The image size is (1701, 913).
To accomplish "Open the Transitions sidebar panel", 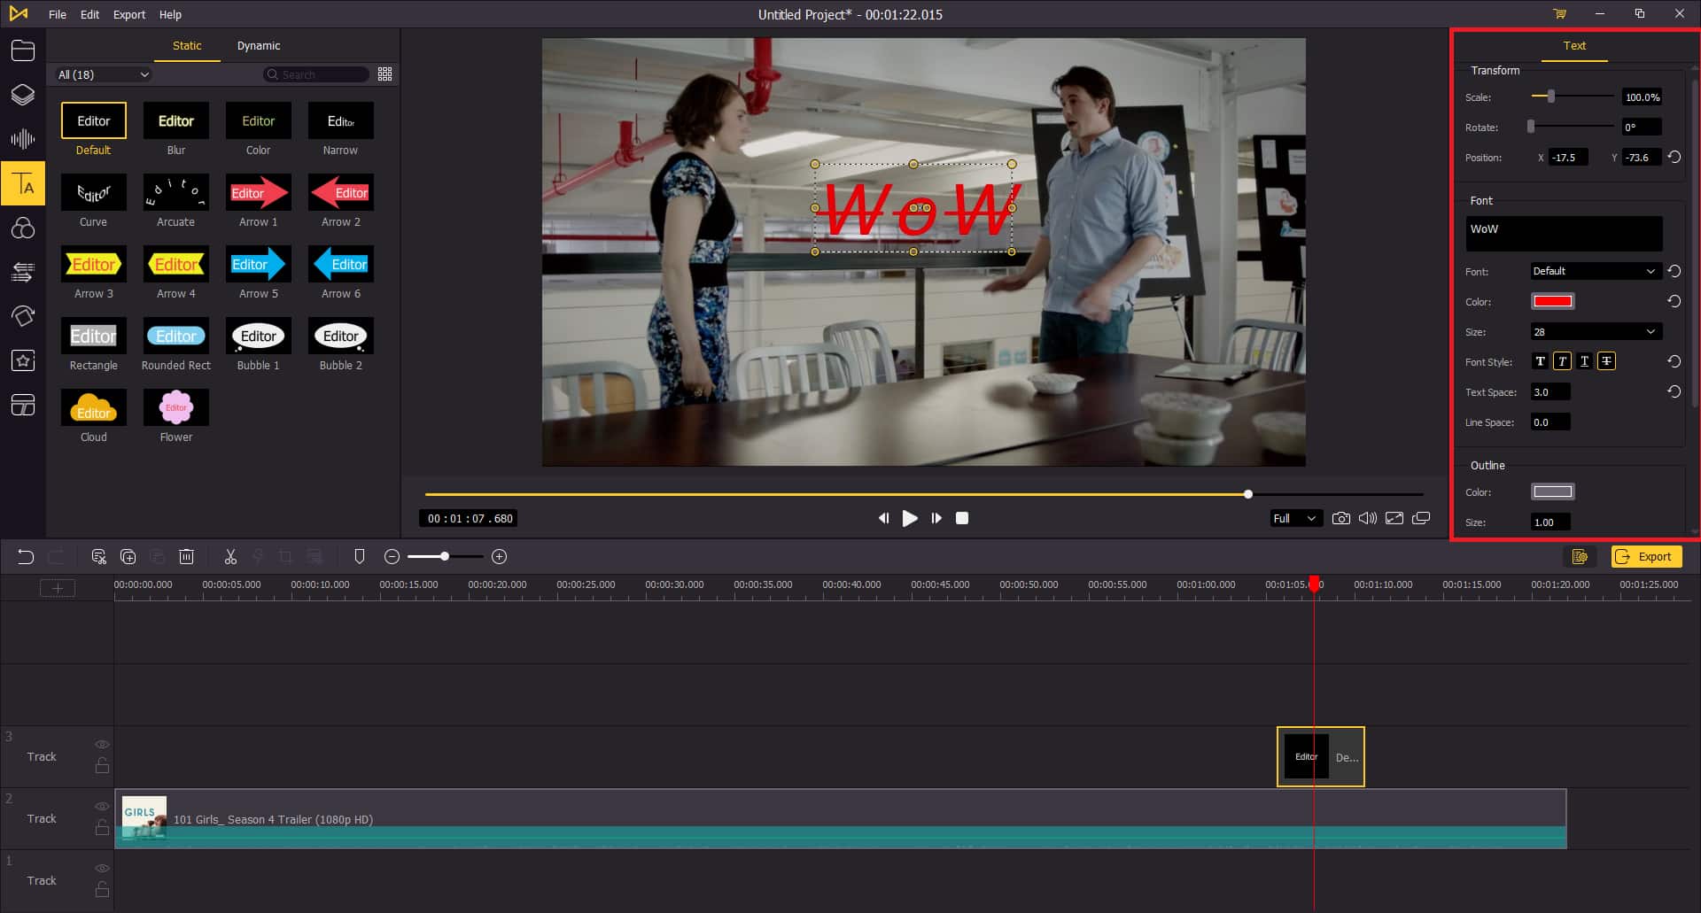I will coord(23,272).
